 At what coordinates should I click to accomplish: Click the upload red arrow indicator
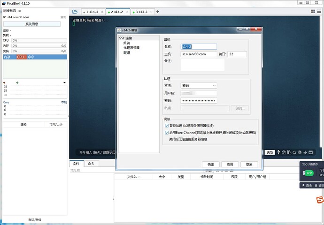(4, 82)
